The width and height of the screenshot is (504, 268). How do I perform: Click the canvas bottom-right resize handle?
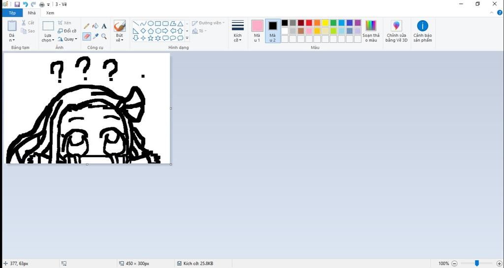(171, 164)
